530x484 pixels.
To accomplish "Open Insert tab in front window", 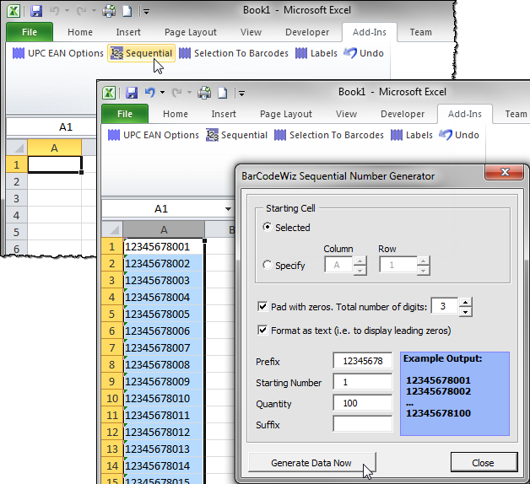I will [224, 114].
